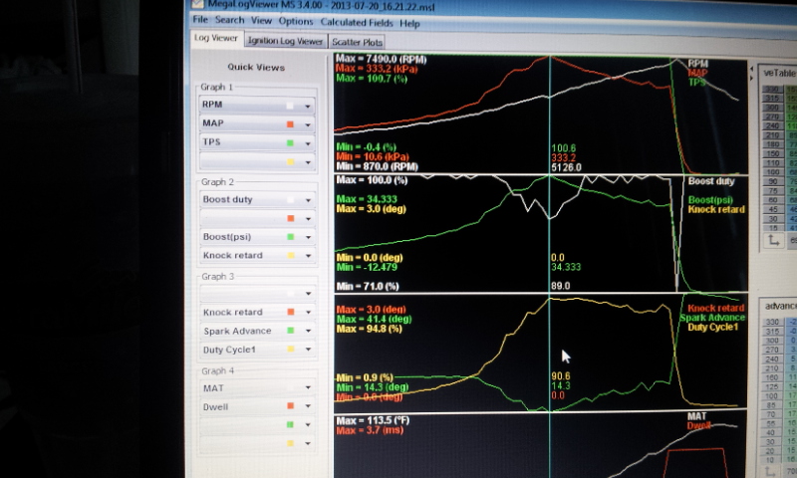The width and height of the screenshot is (797, 478).
Task: Open the Boost duty dropdown in Graph 2
Action: coord(308,200)
